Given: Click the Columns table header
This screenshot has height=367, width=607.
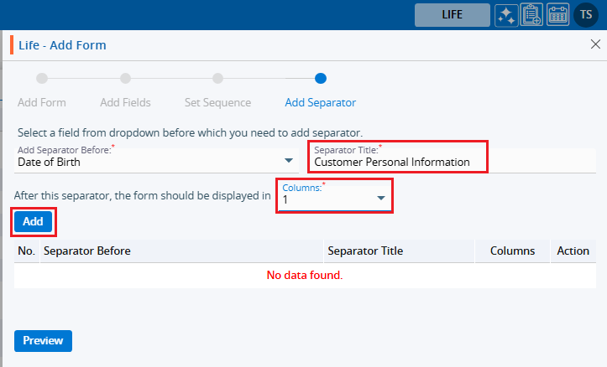Looking at the screenshot, I should coord(513,251).
